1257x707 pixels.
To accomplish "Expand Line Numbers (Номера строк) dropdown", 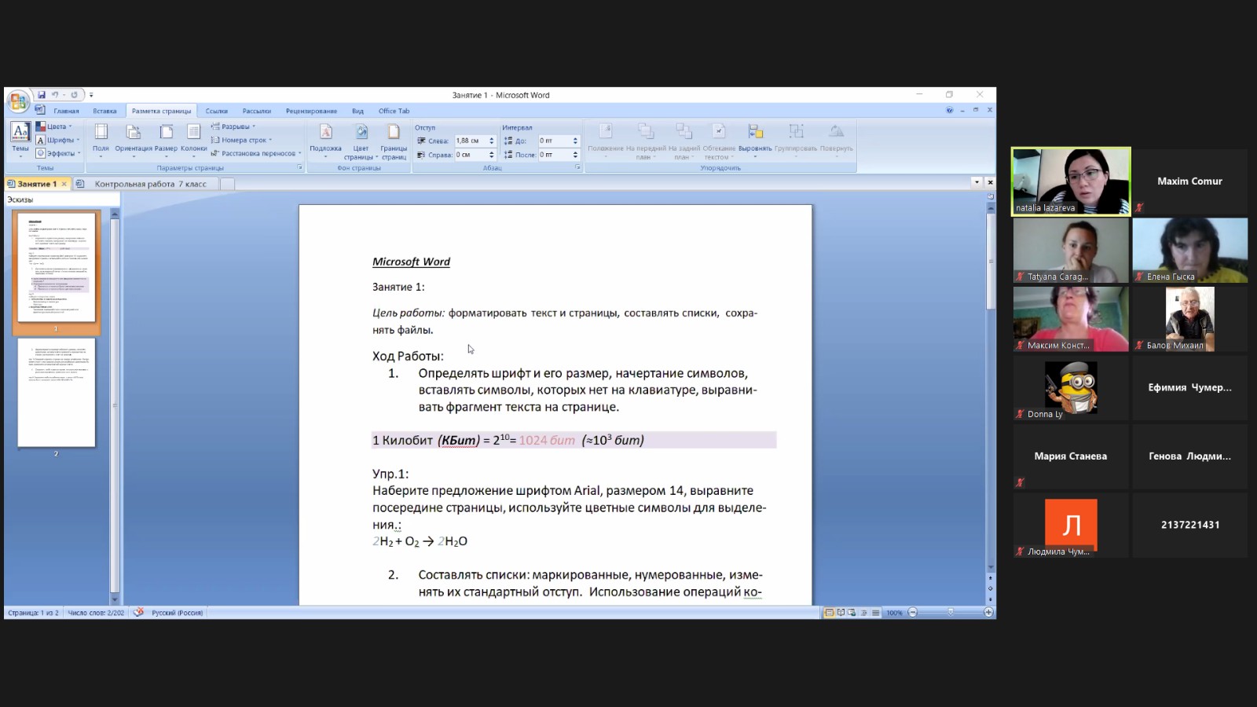I will 241,140.
